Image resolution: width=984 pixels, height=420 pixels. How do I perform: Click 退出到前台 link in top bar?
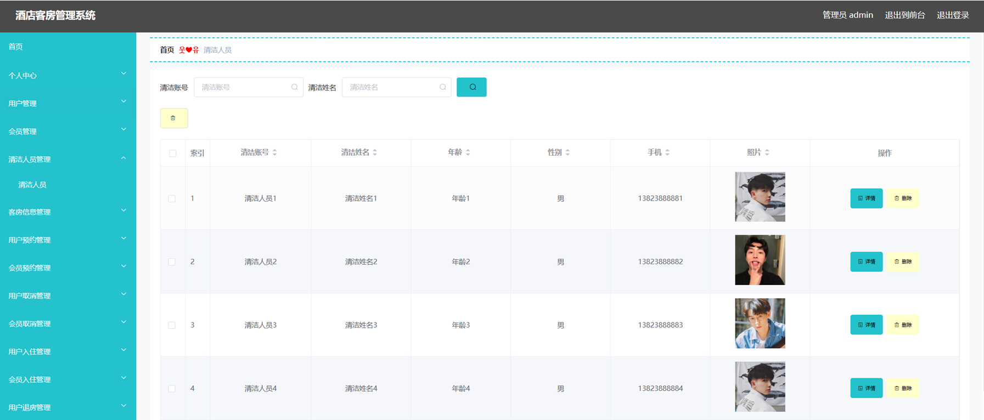point(905,15)
